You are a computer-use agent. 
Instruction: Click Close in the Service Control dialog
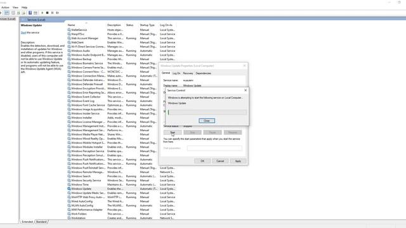tap(207, 121)
